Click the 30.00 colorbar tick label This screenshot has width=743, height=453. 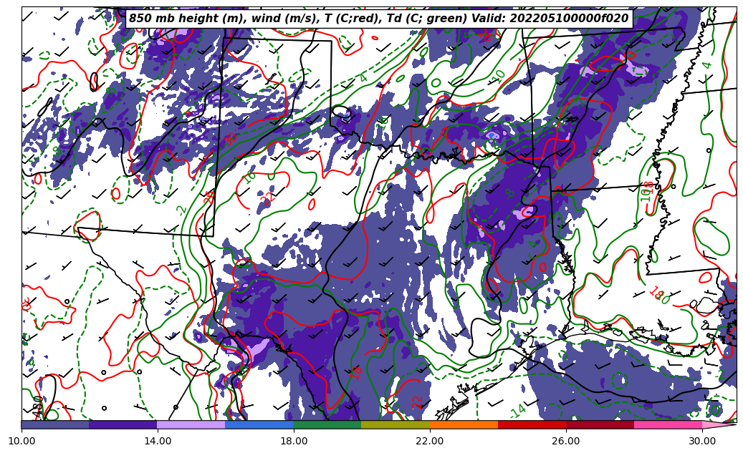(702, 441)
